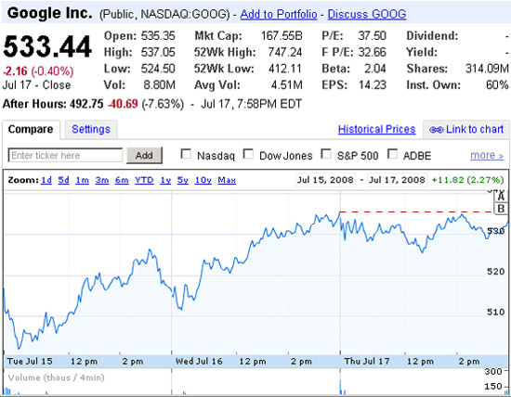The width and height of the screenshot is (511, 397).
Task: Follow the Add to Portfolio link
Action: coord(279,14)
